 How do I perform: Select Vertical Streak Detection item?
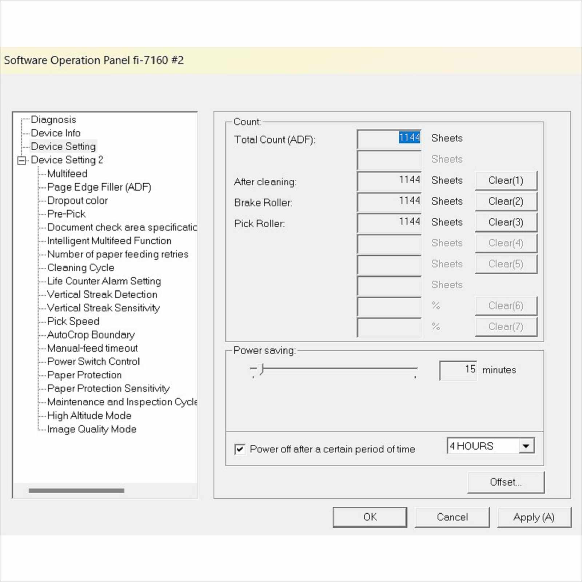[x=102, y=295]
